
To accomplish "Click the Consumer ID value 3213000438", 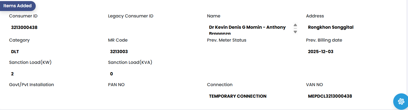I will [24, 27].
